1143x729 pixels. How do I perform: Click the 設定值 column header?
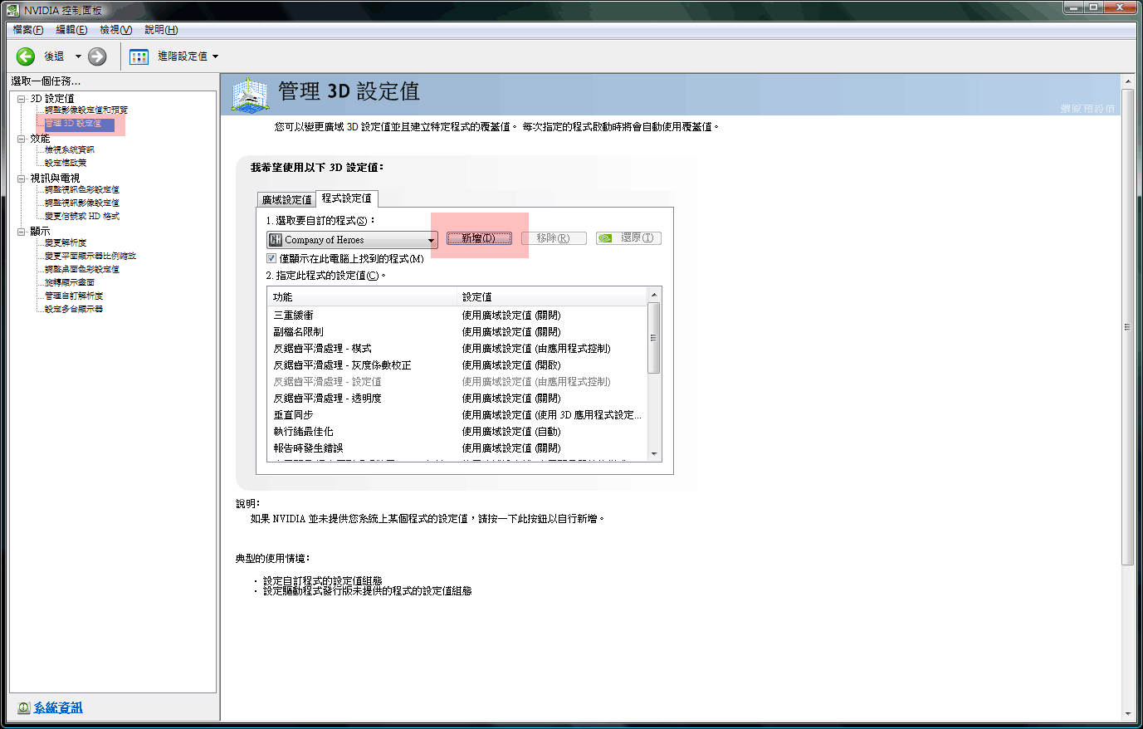(553, 297)
